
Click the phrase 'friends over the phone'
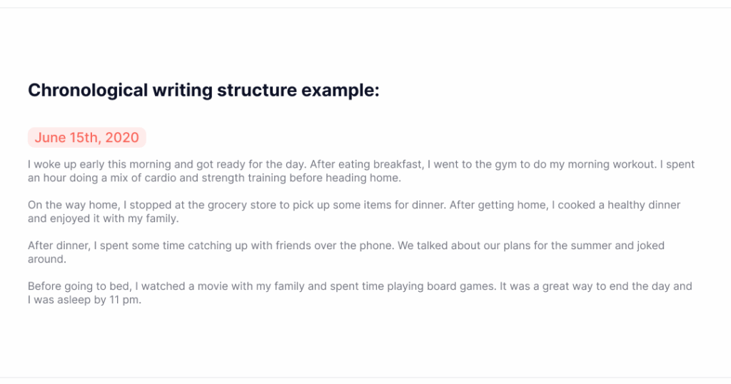point(334,246)
